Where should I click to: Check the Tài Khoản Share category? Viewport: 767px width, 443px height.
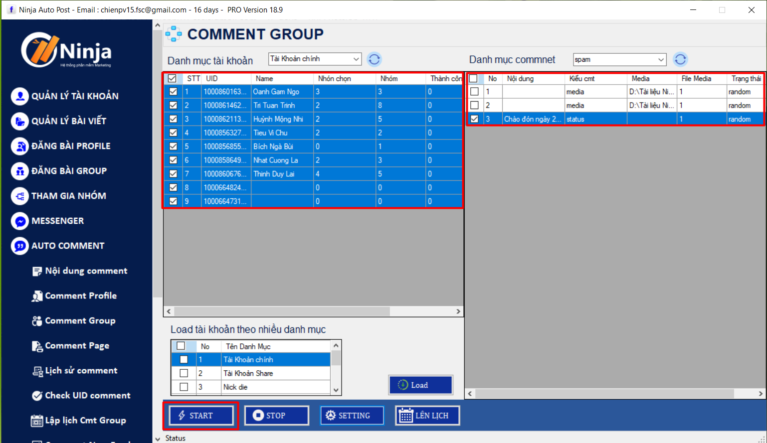click(x=184, y=373)
